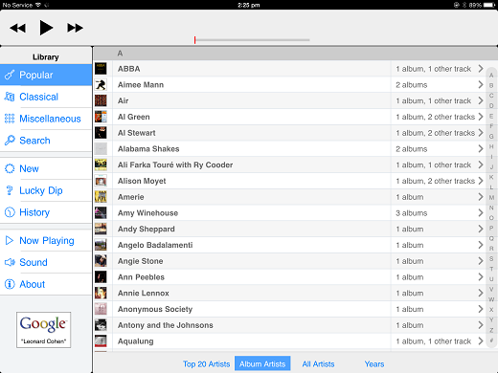Go to Miscellaneous in the sidebar

(x=50, y=119)
